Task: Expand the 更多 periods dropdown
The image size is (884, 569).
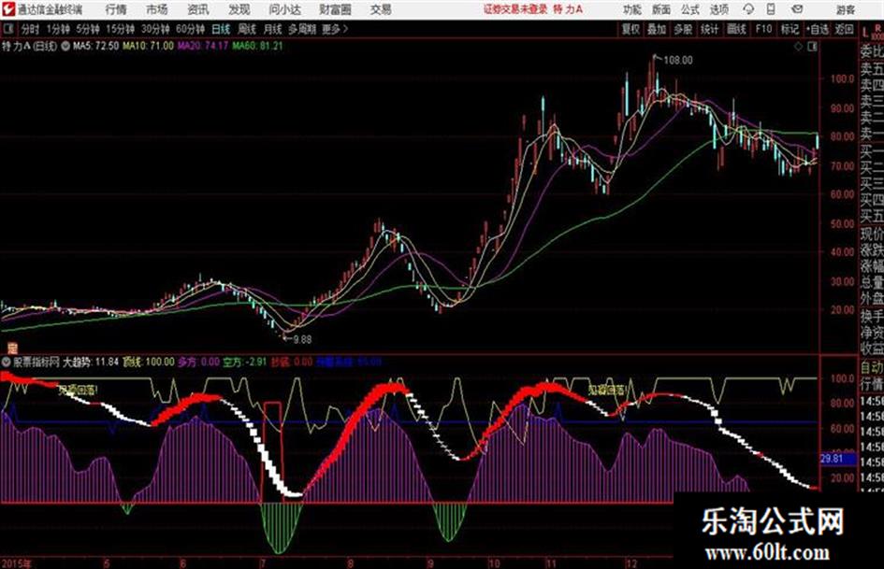Action: [334, 29]
